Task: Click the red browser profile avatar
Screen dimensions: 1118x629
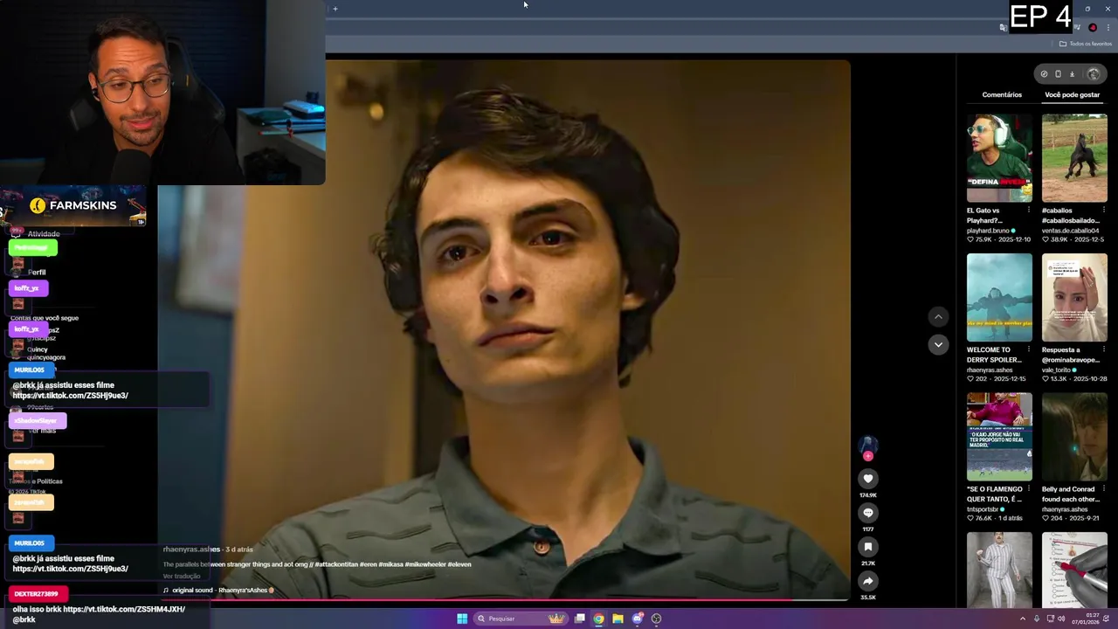Action: 1093,28
